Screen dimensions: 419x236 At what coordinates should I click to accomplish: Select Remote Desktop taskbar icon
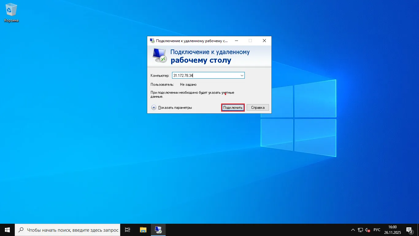click(x=158, y=230)
